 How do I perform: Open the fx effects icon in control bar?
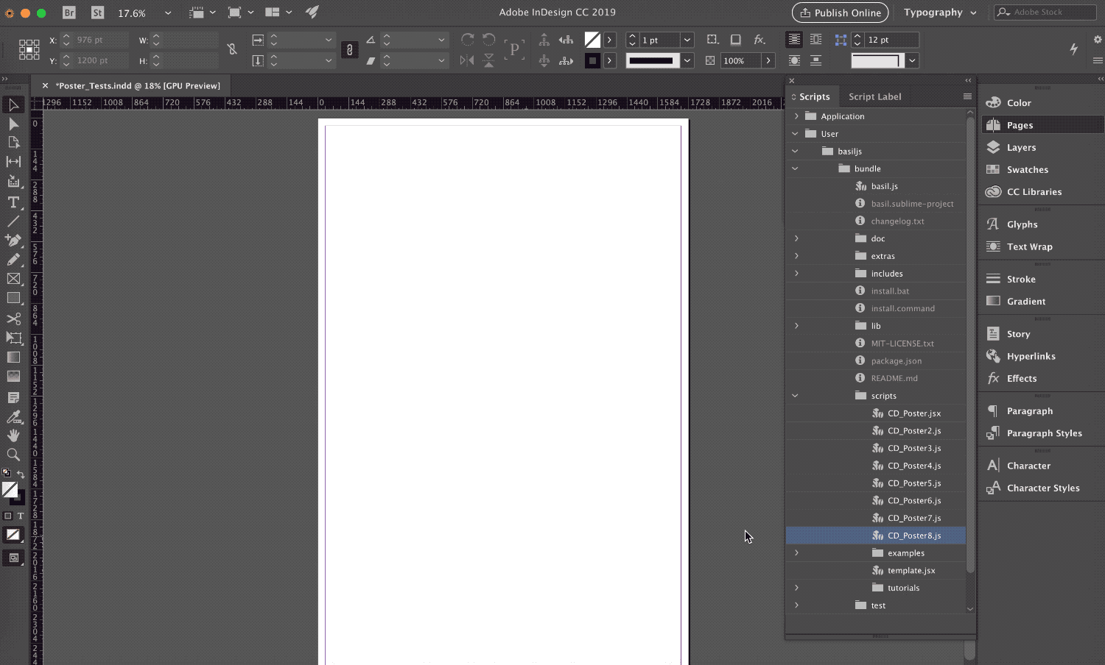click(x=760, y=40)
